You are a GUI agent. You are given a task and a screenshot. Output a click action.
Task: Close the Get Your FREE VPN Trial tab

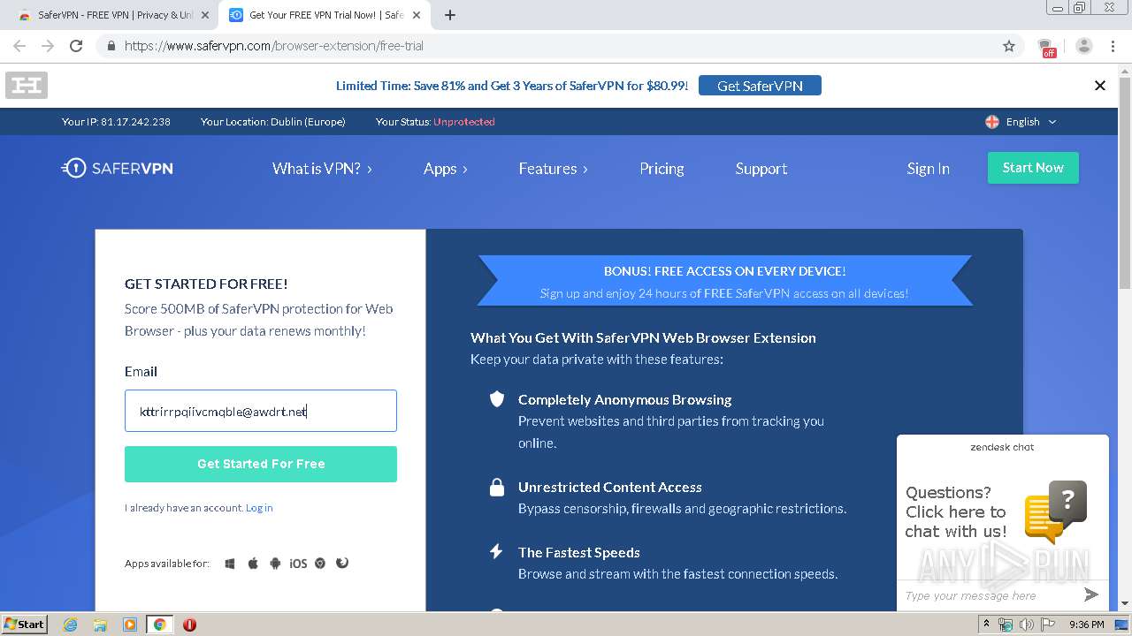416,15
